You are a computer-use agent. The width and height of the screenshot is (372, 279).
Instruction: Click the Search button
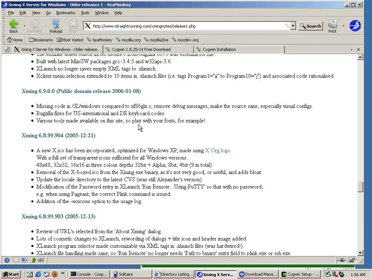(311, 26)
